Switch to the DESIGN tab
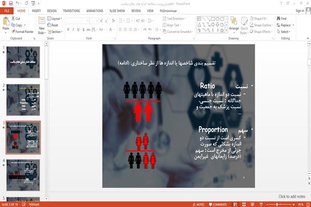Image resolution: width=311 pixels, height=207 pixels. click(x=52, y=11)
